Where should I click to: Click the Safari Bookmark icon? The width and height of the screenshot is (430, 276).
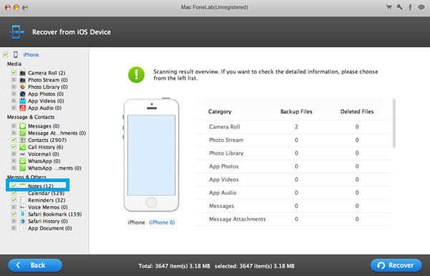click(22, 214)
